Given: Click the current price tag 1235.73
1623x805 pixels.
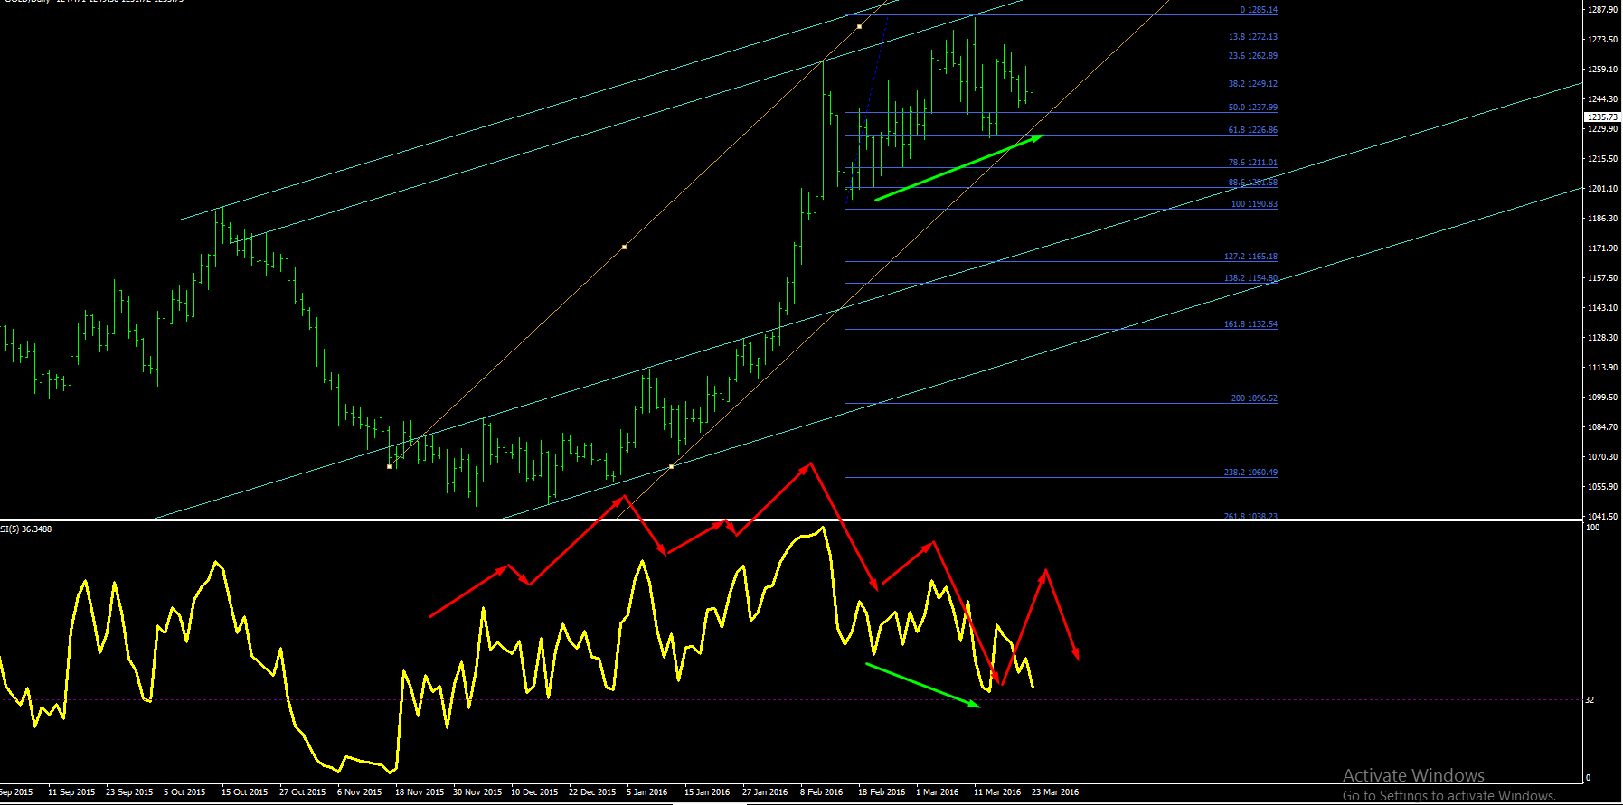Looking at the screenshot, I should click(1601, 117).
